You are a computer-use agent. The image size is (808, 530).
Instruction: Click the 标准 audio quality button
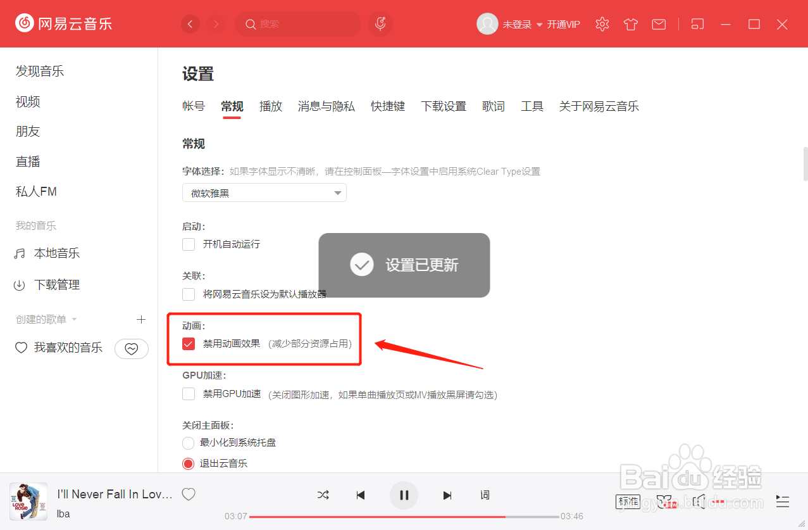point(628,501)
